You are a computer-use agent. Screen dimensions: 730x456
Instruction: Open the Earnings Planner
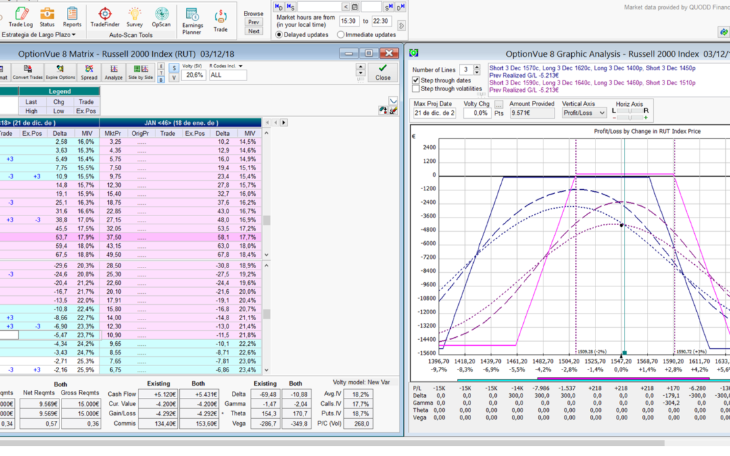coord(192,21)
